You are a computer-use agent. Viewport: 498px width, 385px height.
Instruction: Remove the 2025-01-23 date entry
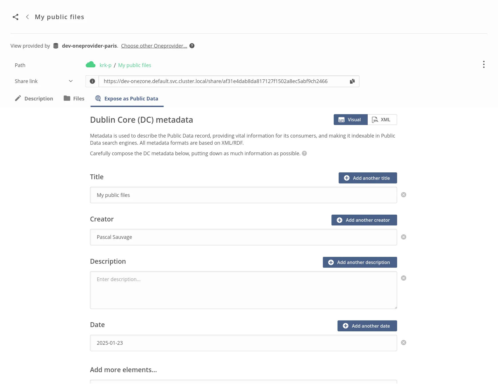(403, 343)
